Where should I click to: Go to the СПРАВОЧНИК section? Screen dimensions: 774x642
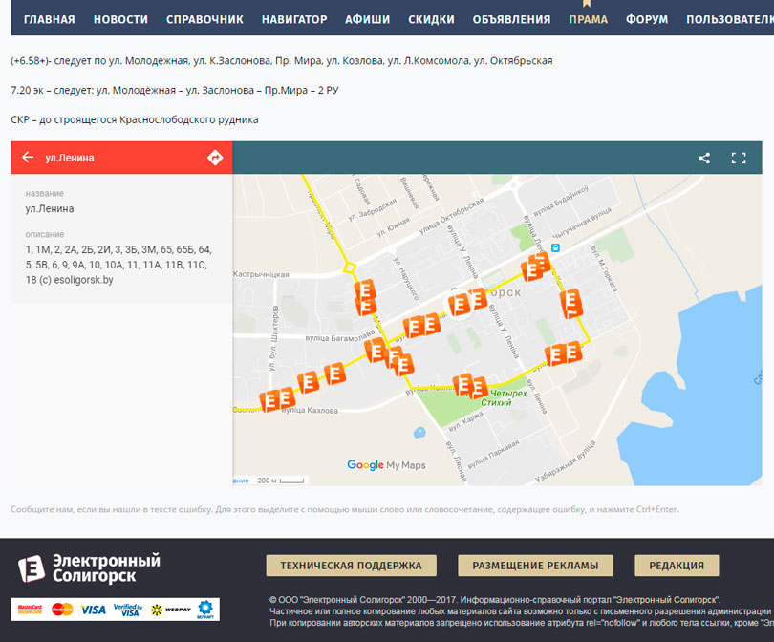click(x=204, y=19)
